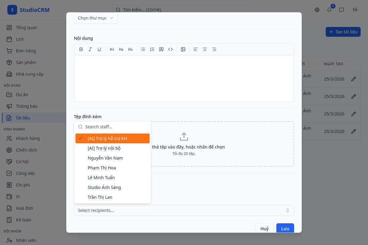Open the Chọn thư mục dropdown

(96, 18)
